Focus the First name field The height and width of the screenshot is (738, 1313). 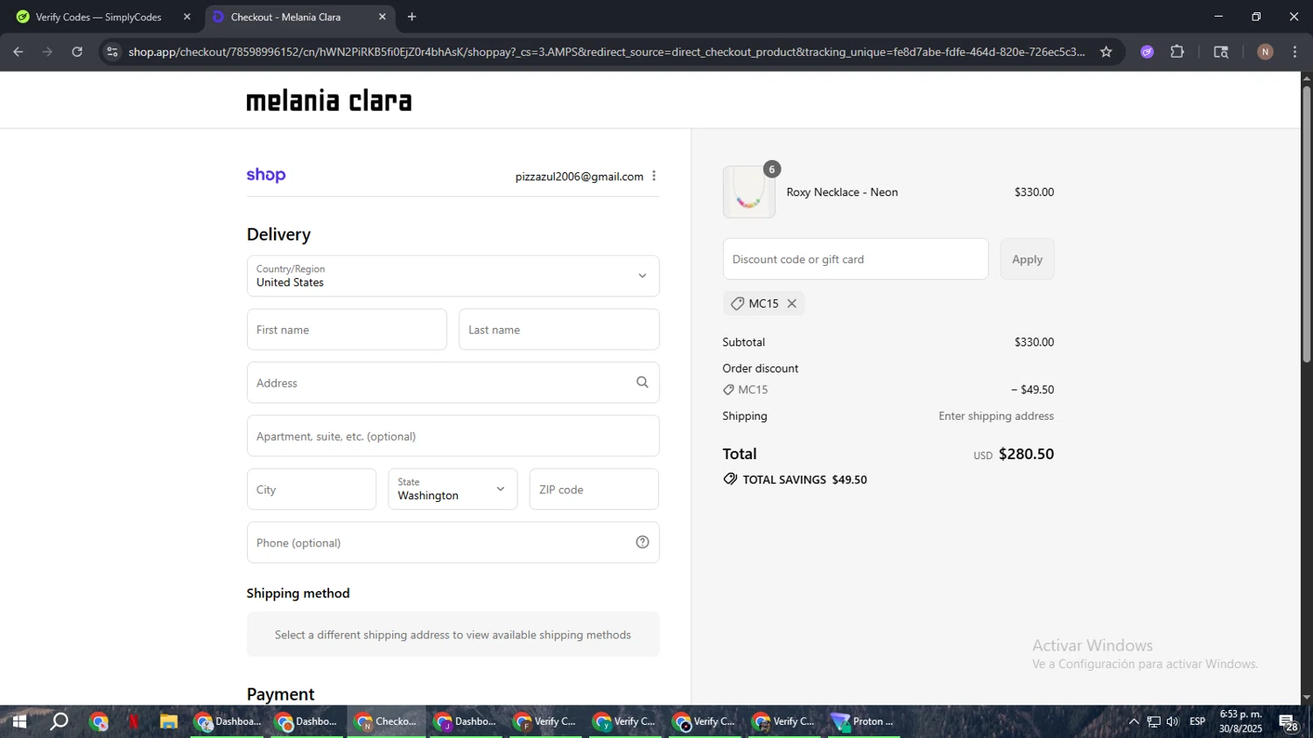click(347, 330)
